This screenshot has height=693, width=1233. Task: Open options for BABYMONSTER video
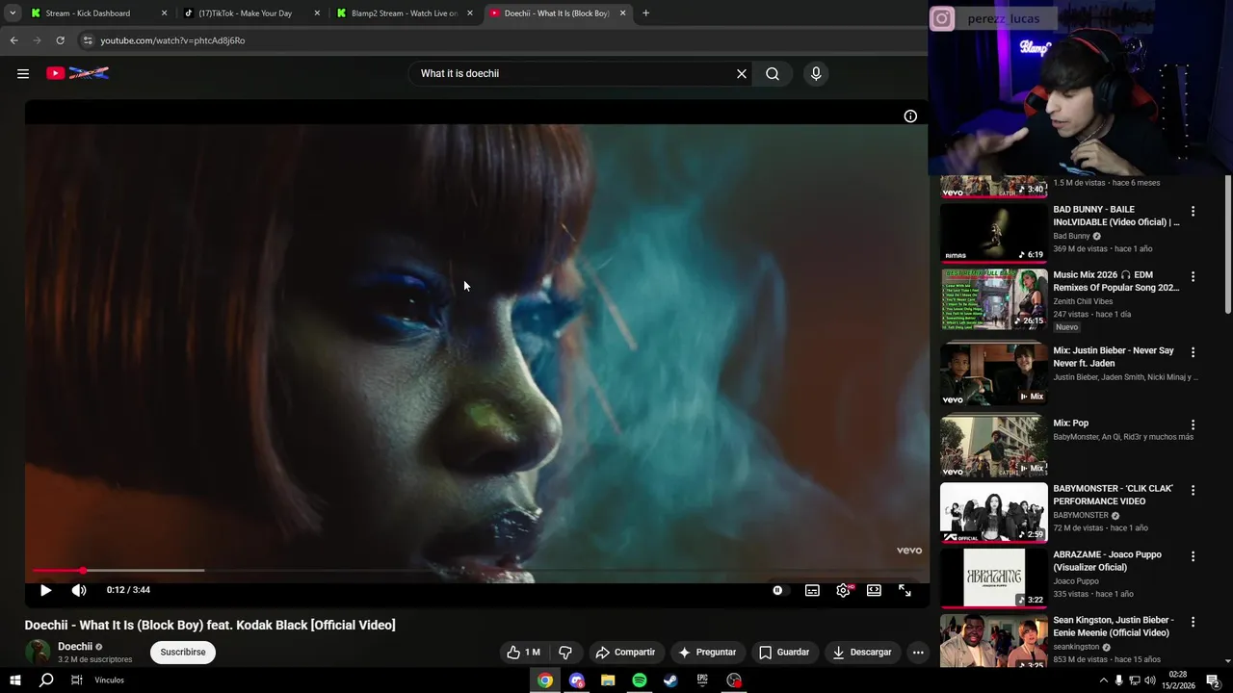(x=1193, y=490)
